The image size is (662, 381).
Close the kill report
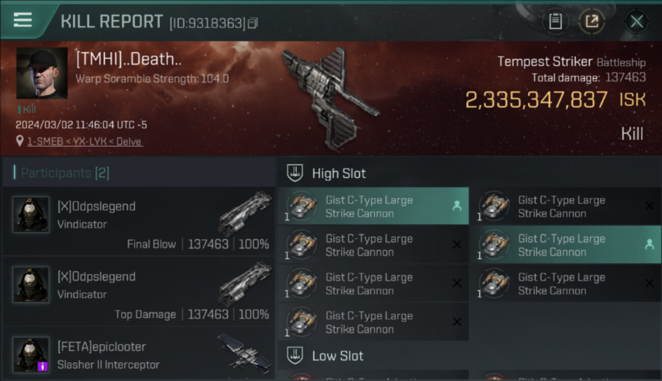(637, 21)
